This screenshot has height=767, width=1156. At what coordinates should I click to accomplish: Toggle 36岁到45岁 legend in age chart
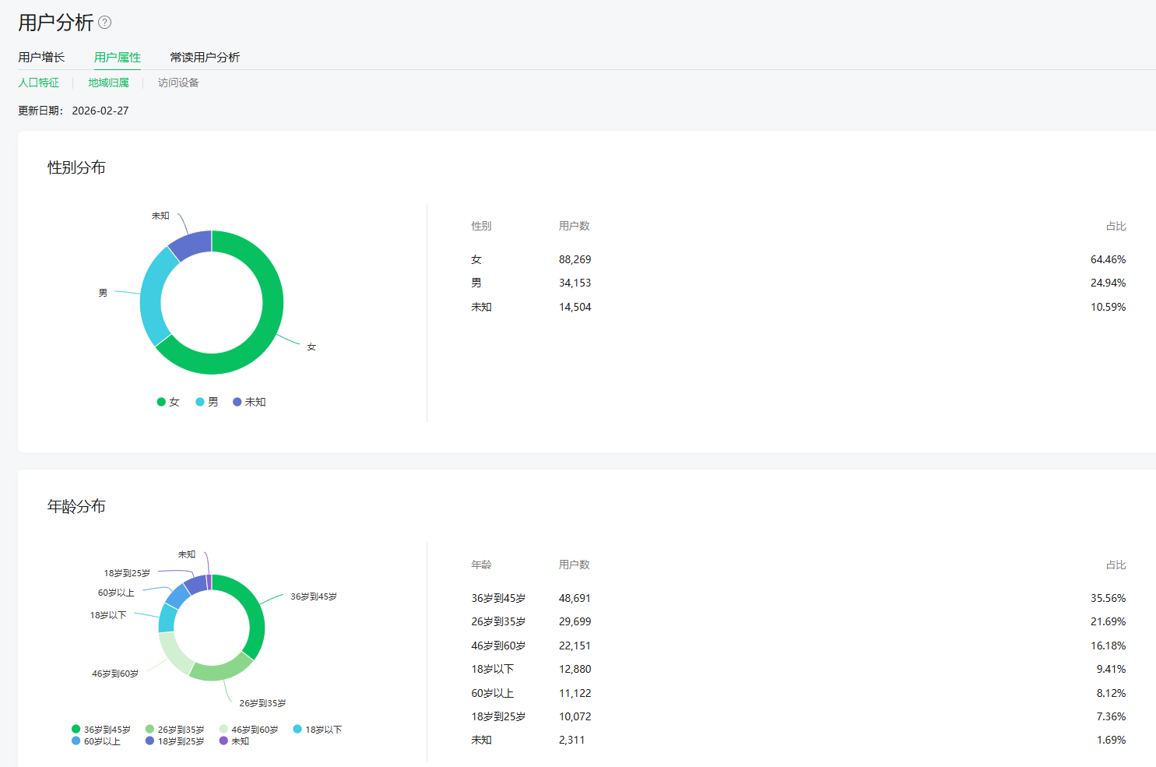tap(101, 730)
